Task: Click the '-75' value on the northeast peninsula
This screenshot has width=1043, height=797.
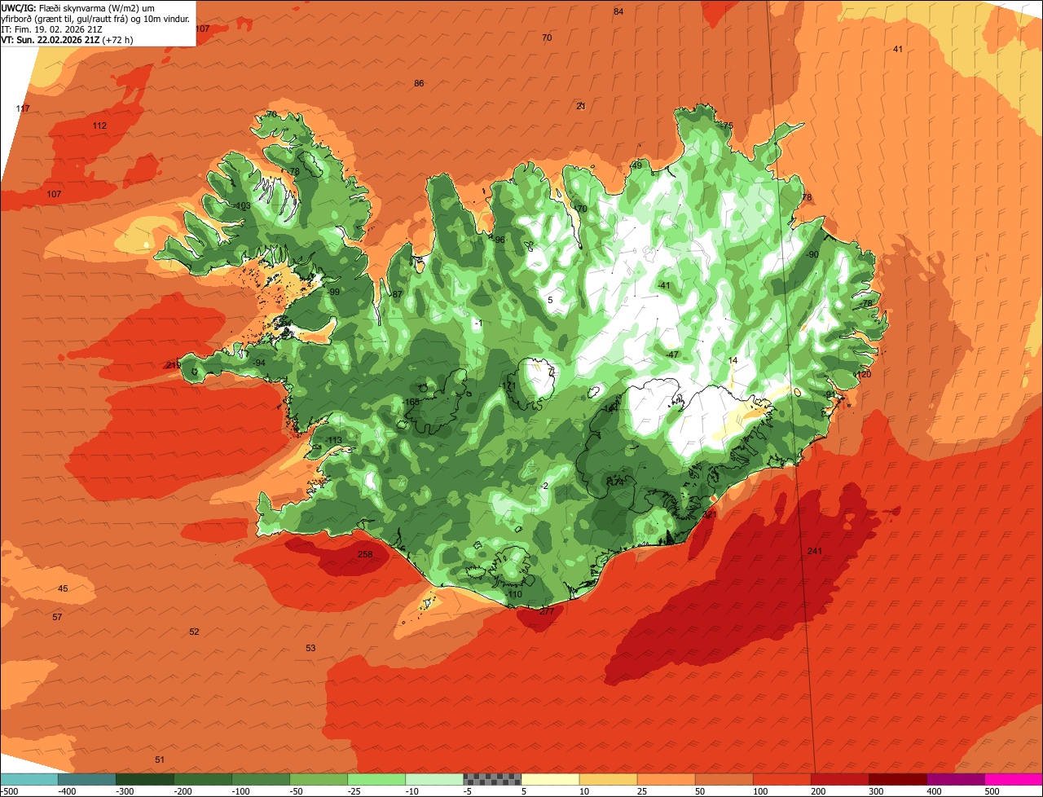Action: tap(726, 125)
